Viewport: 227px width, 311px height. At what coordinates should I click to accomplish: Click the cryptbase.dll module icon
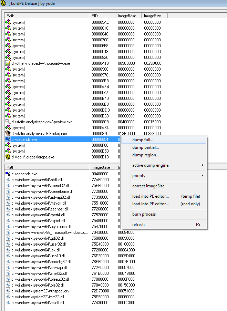(8, 227)
